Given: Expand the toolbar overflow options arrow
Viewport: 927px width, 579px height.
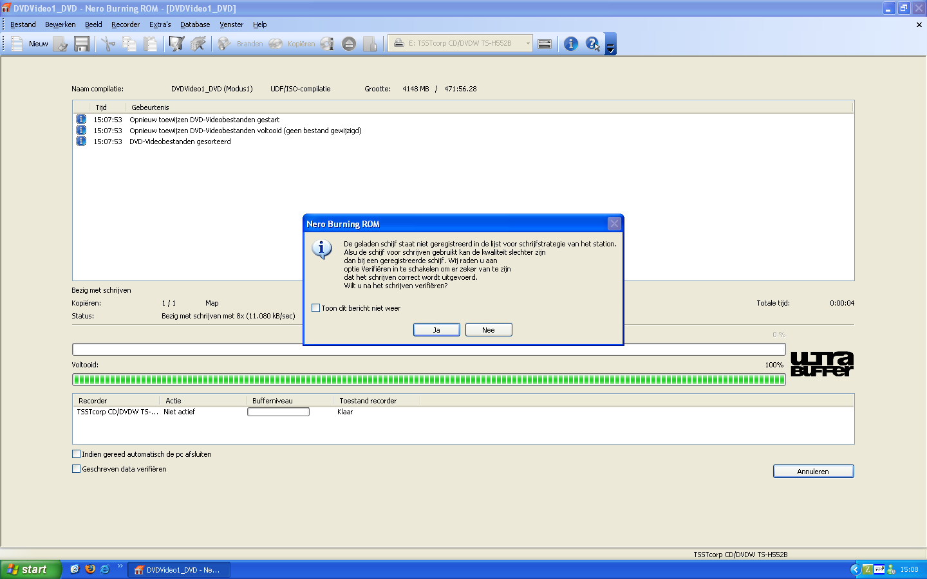Looking at the screenshot, I should [x=611, y=44].
